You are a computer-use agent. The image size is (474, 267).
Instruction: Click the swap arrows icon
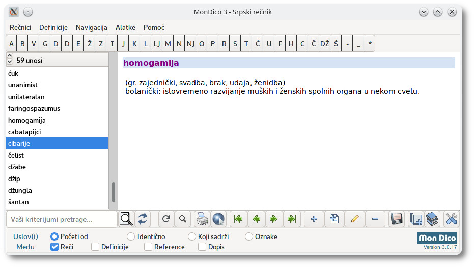143,219
